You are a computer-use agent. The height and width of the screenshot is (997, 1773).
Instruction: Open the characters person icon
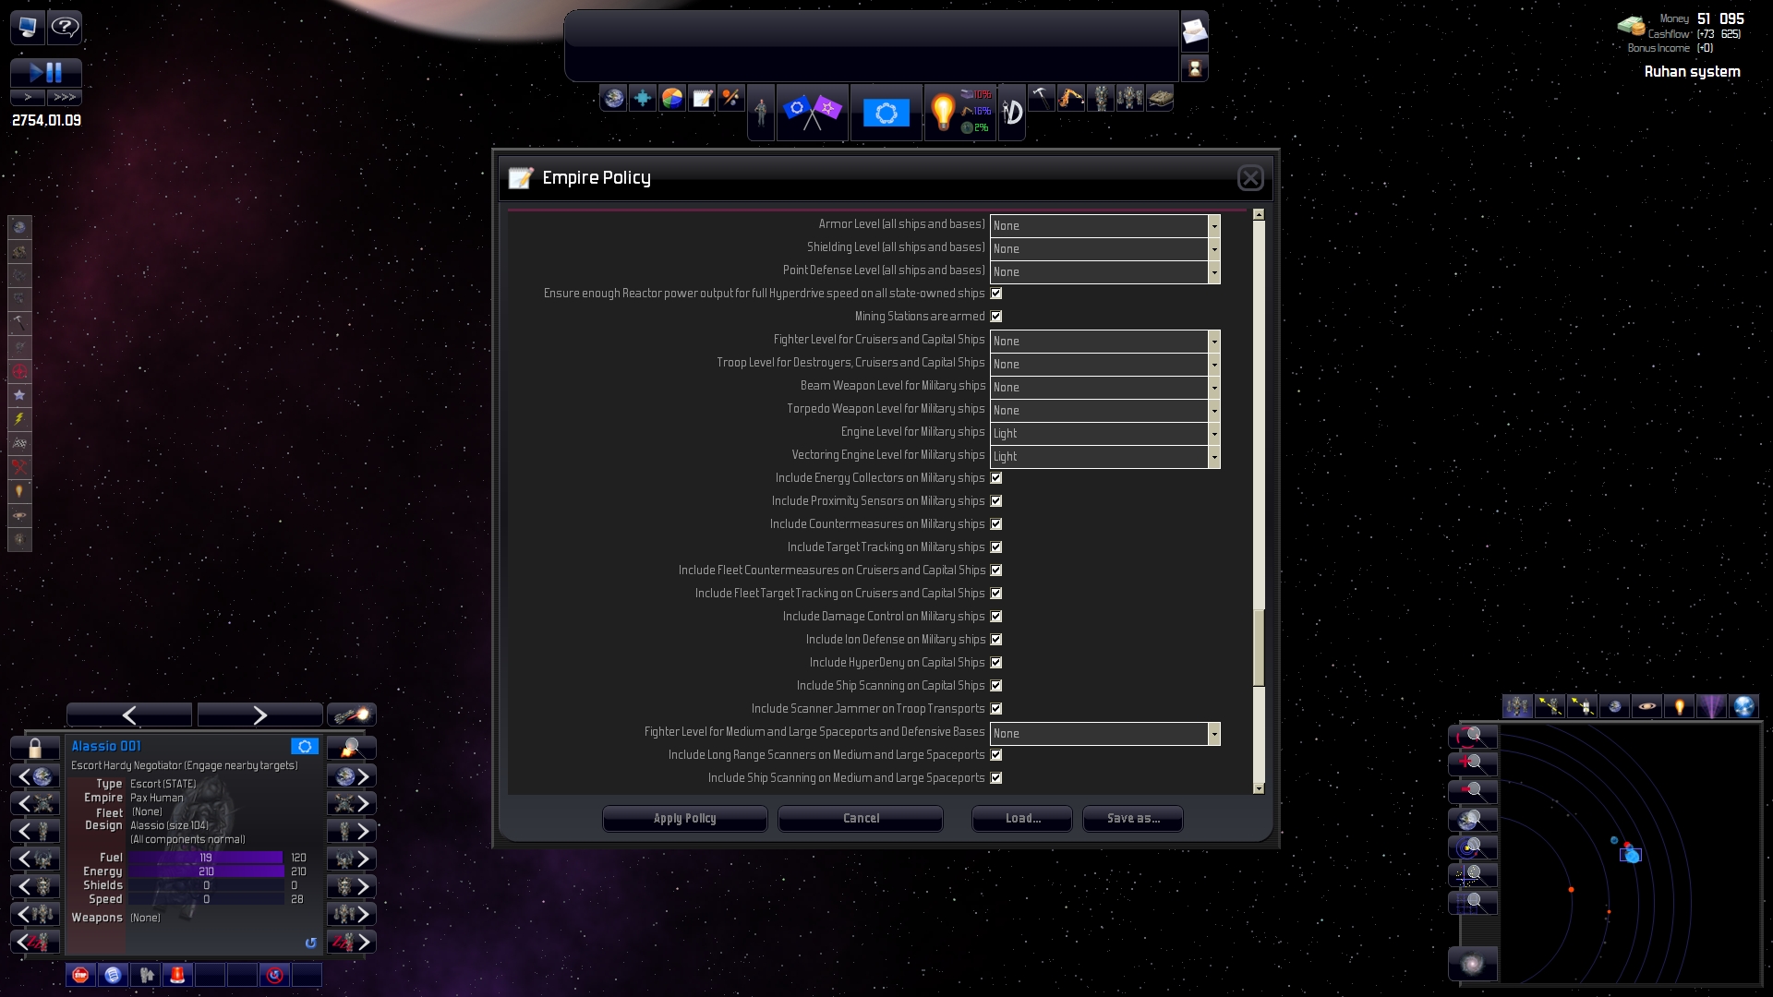click(x=760, y=113)
